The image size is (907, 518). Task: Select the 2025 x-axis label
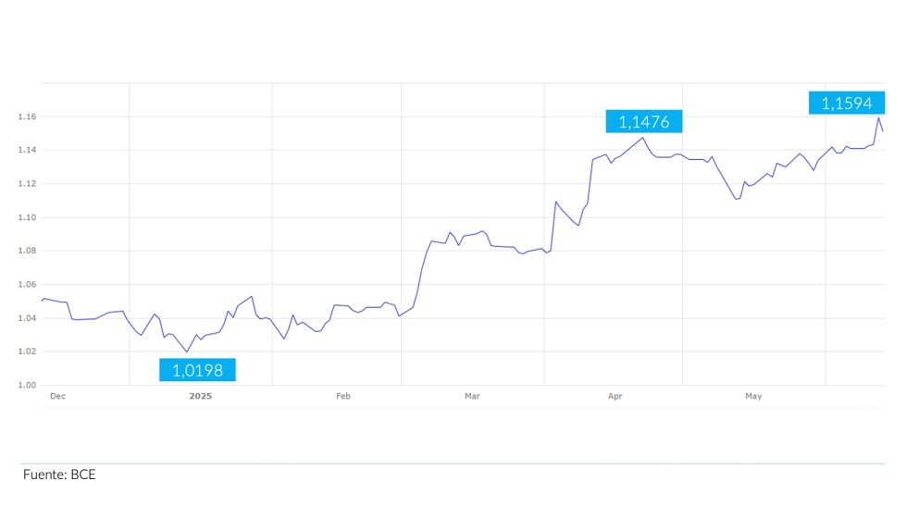(x=200, y=396)
